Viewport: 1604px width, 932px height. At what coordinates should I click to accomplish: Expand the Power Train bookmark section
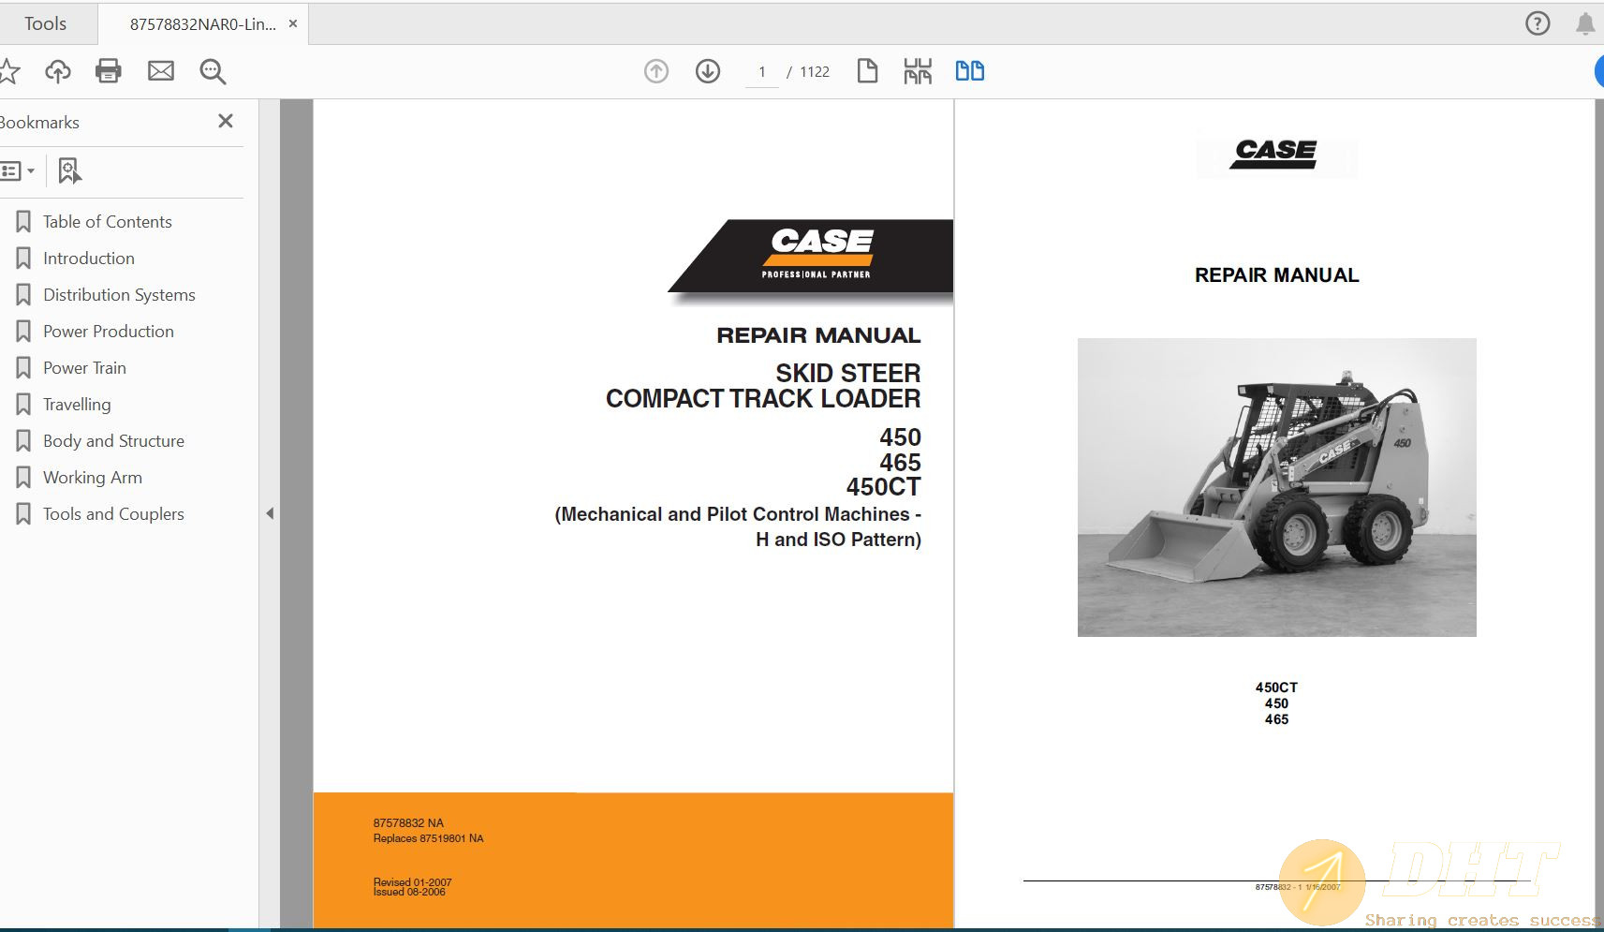[x=85, y=367]
